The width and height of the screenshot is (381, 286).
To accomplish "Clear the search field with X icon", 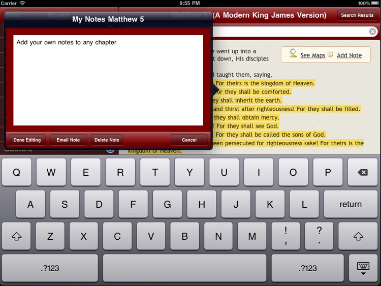I will [372, 31].
